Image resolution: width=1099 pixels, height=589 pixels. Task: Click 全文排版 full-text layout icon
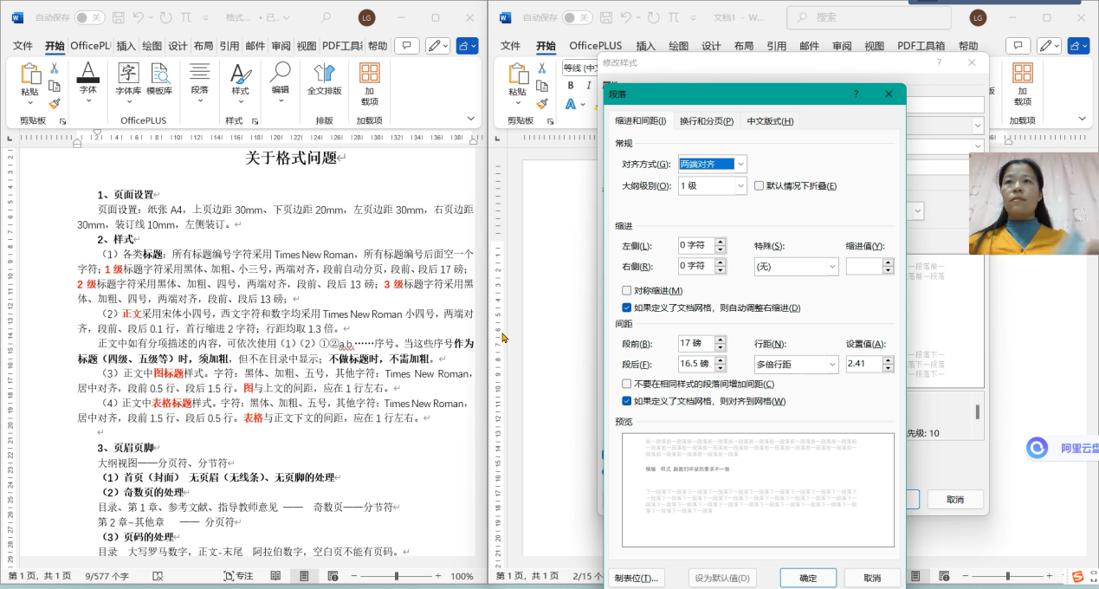point(324,74)
